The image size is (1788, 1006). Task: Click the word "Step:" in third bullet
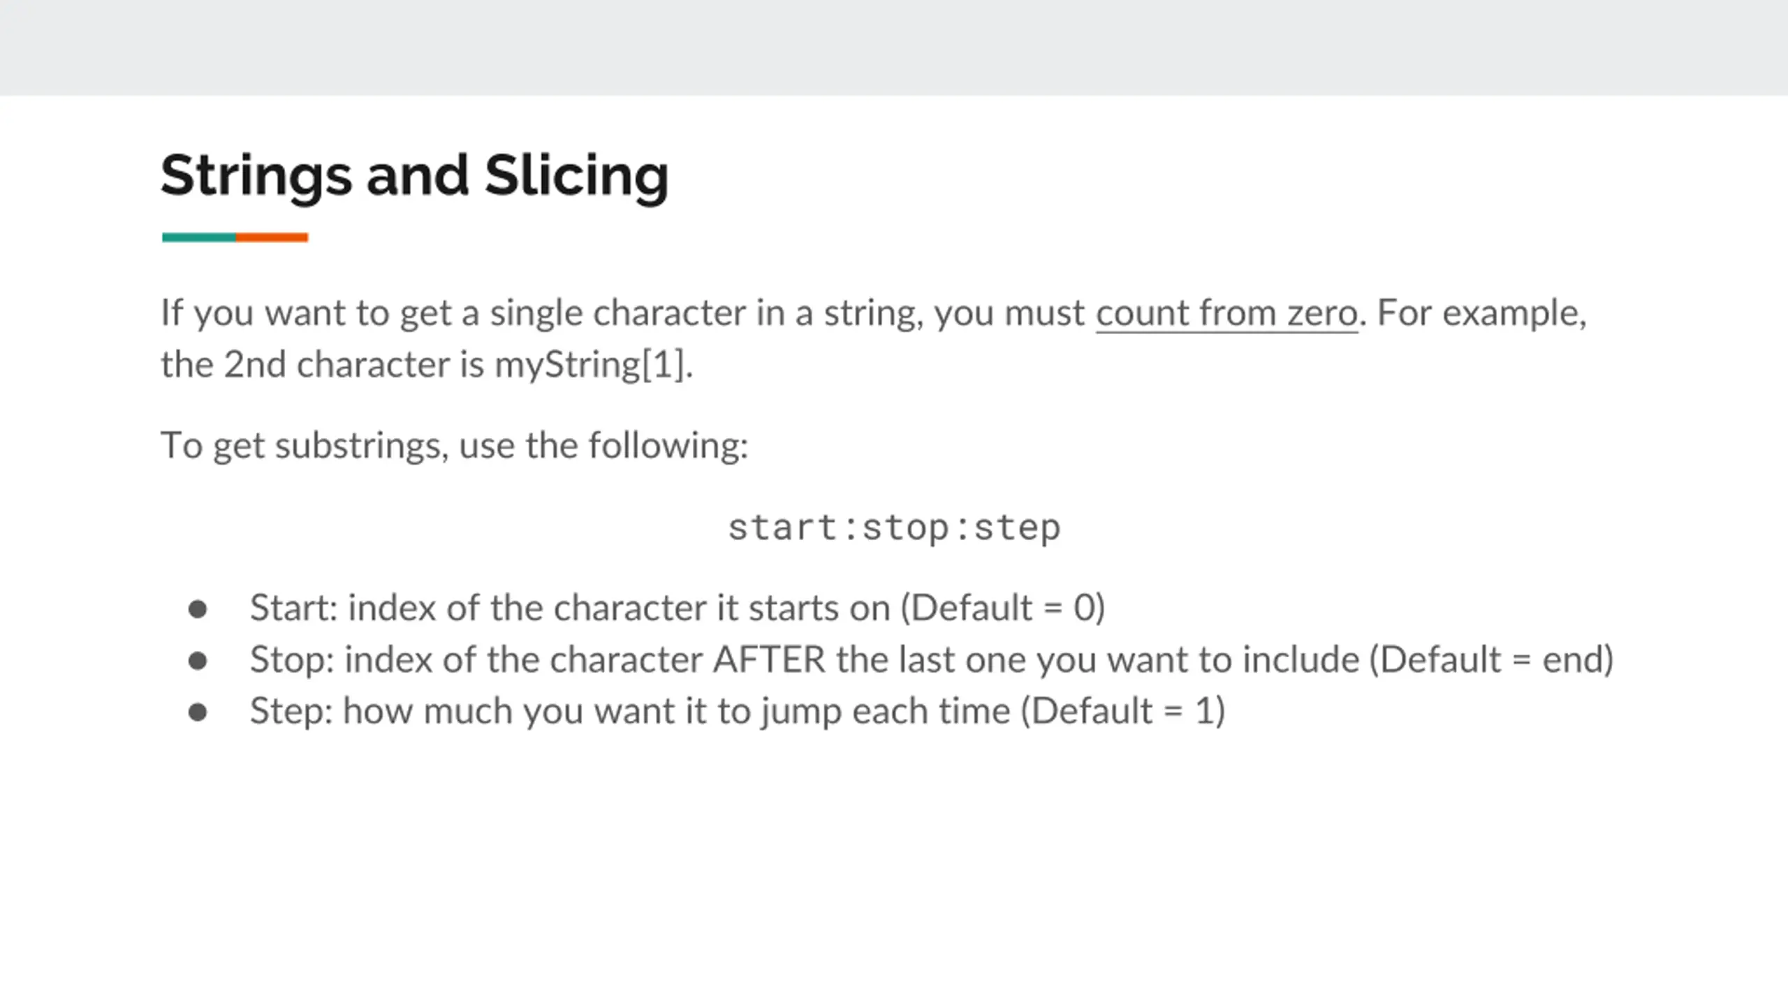coord(292,711)
